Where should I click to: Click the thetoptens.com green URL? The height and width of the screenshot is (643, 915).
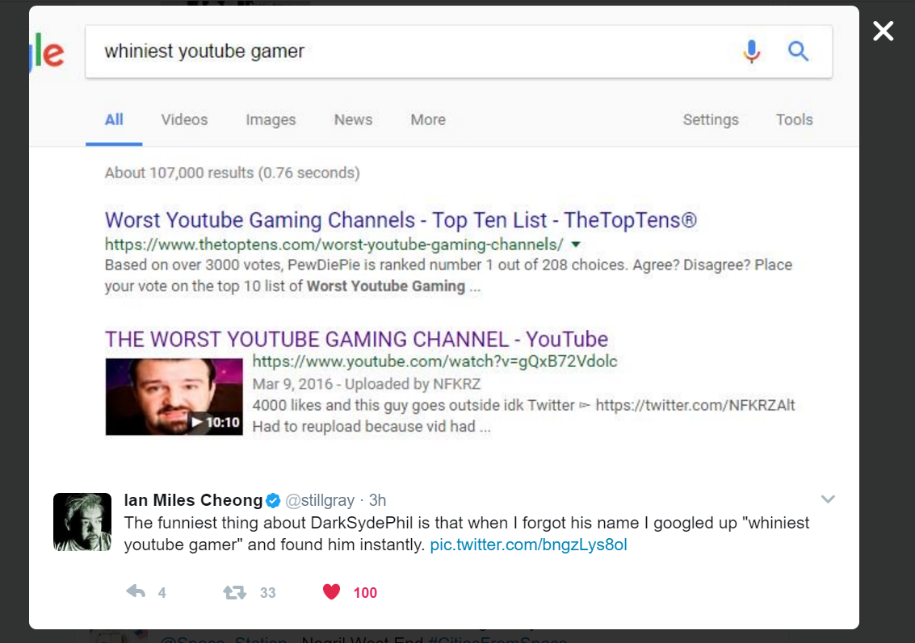(334, 244)
